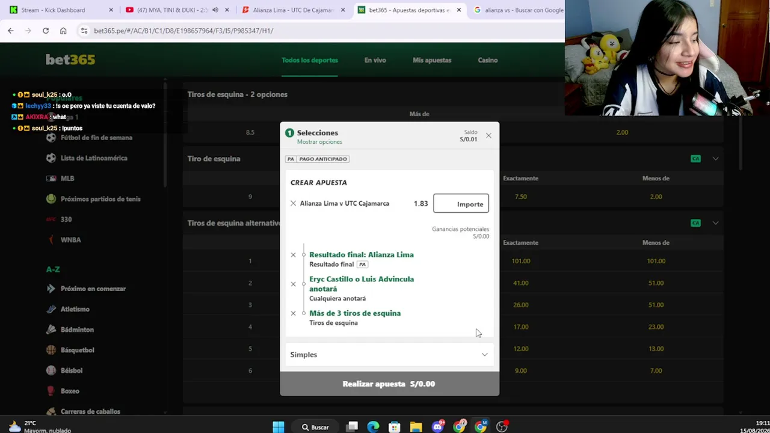The width and height of the screenshot is (770, 433).
Task: Select Exactamente 7.50 odds for 9 corners
Action: click(521, 197)
